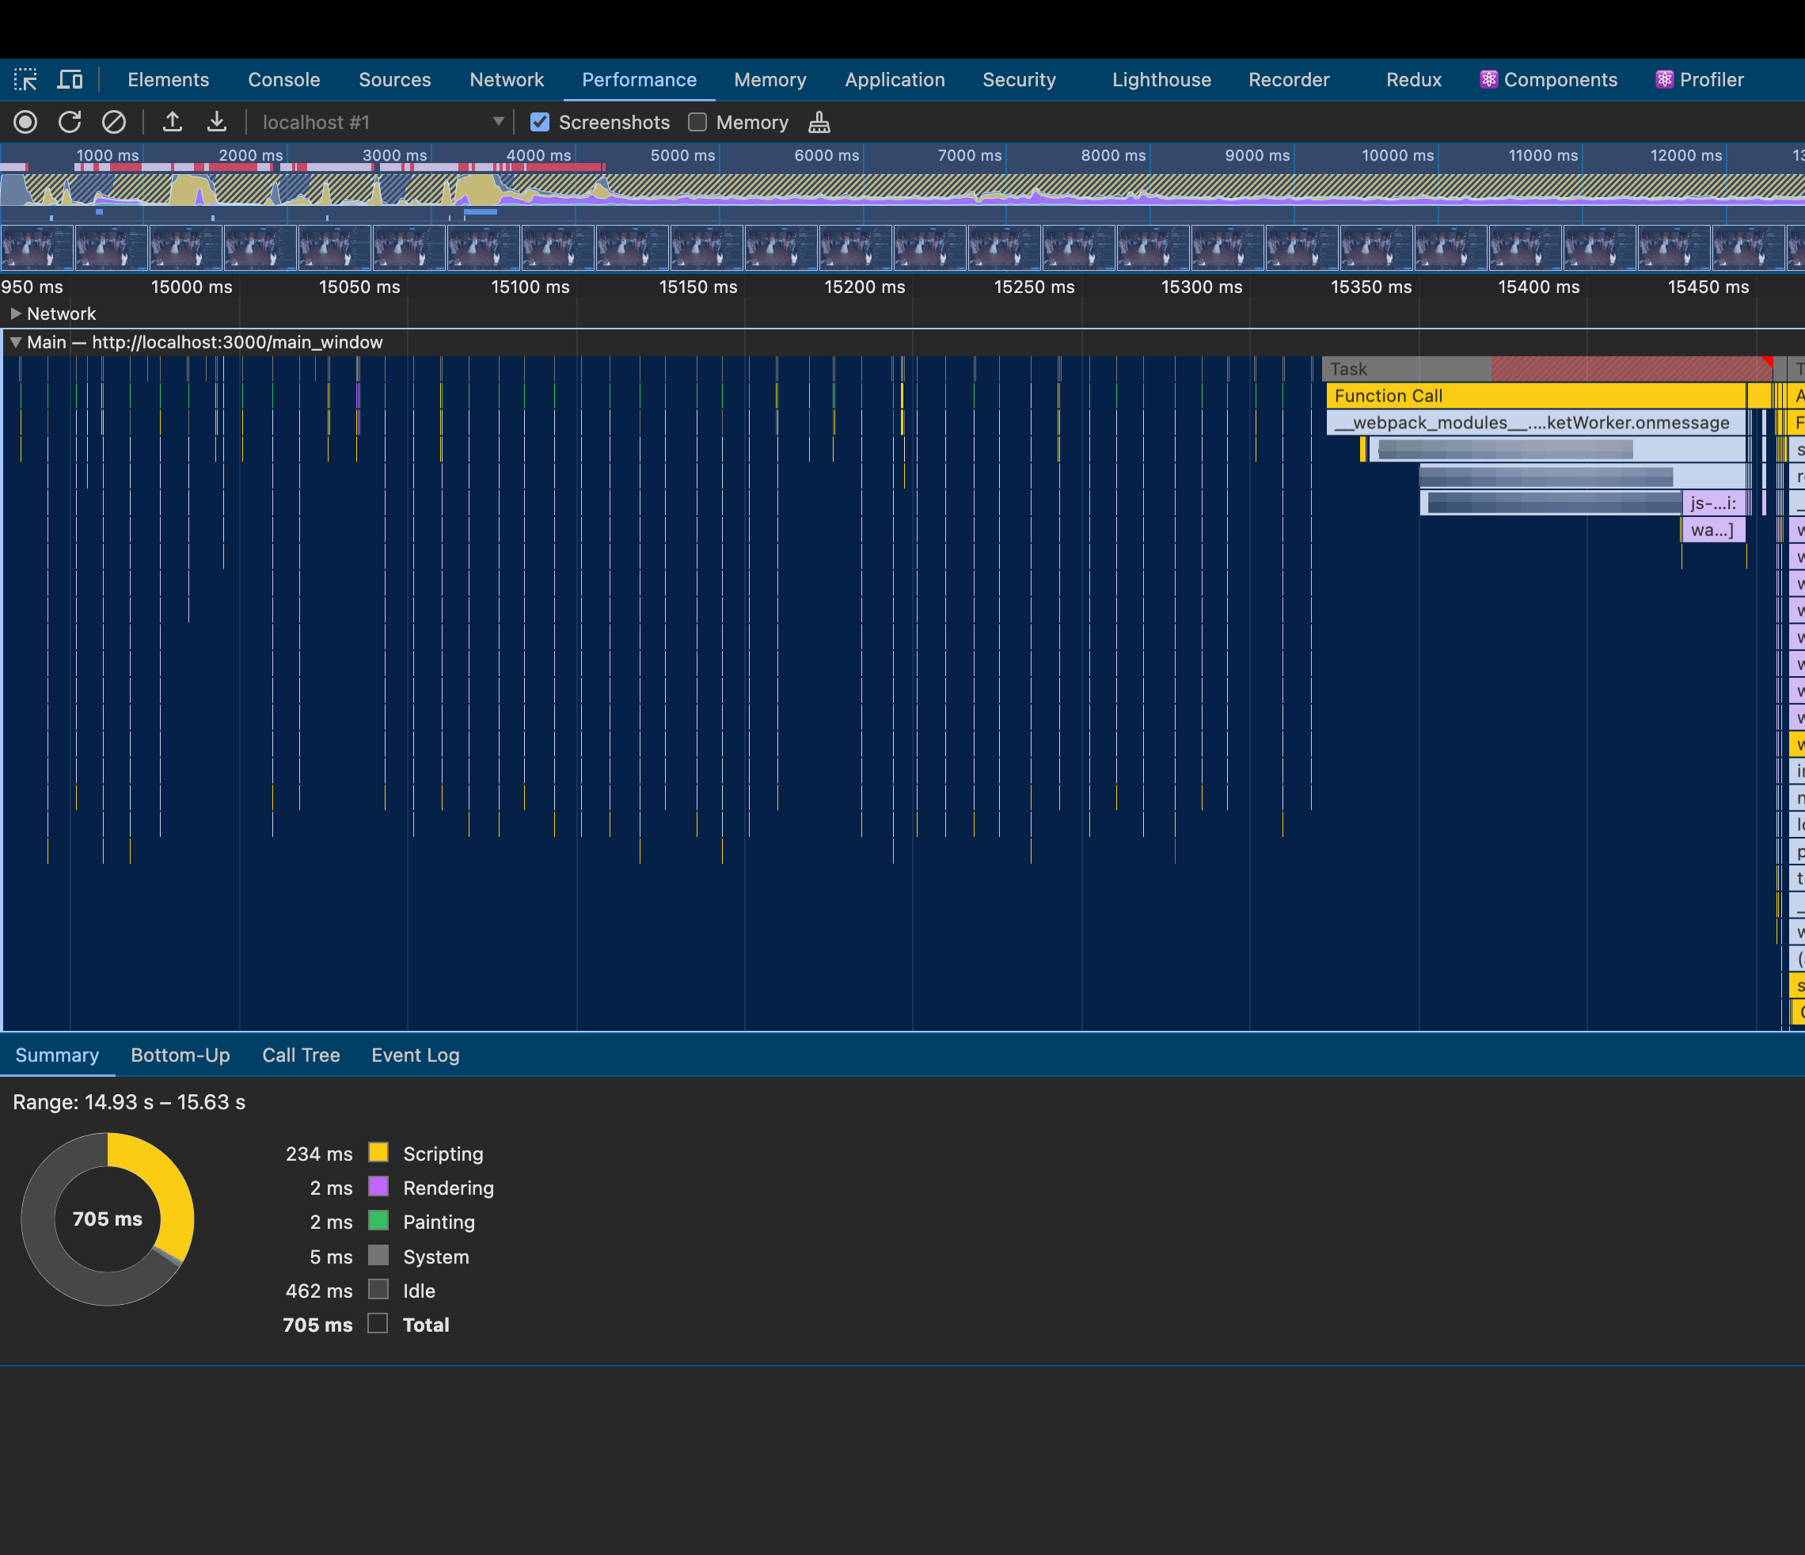
Task: Click the save profile download icon
Action: [x=217, y=122]
